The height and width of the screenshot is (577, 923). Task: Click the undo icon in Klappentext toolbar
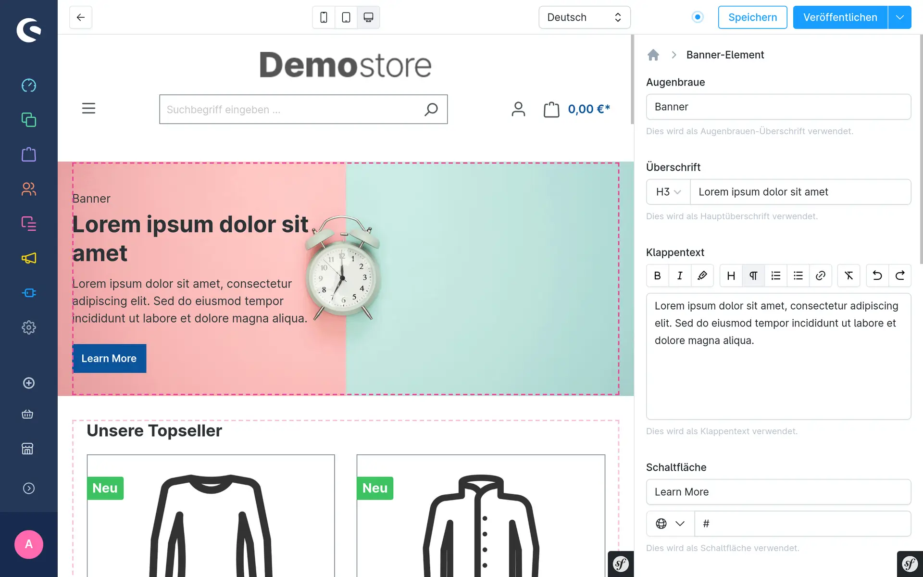877,276
